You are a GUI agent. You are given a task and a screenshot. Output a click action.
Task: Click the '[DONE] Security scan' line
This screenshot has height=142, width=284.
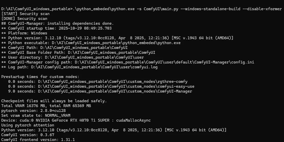[x=24, y=19]
